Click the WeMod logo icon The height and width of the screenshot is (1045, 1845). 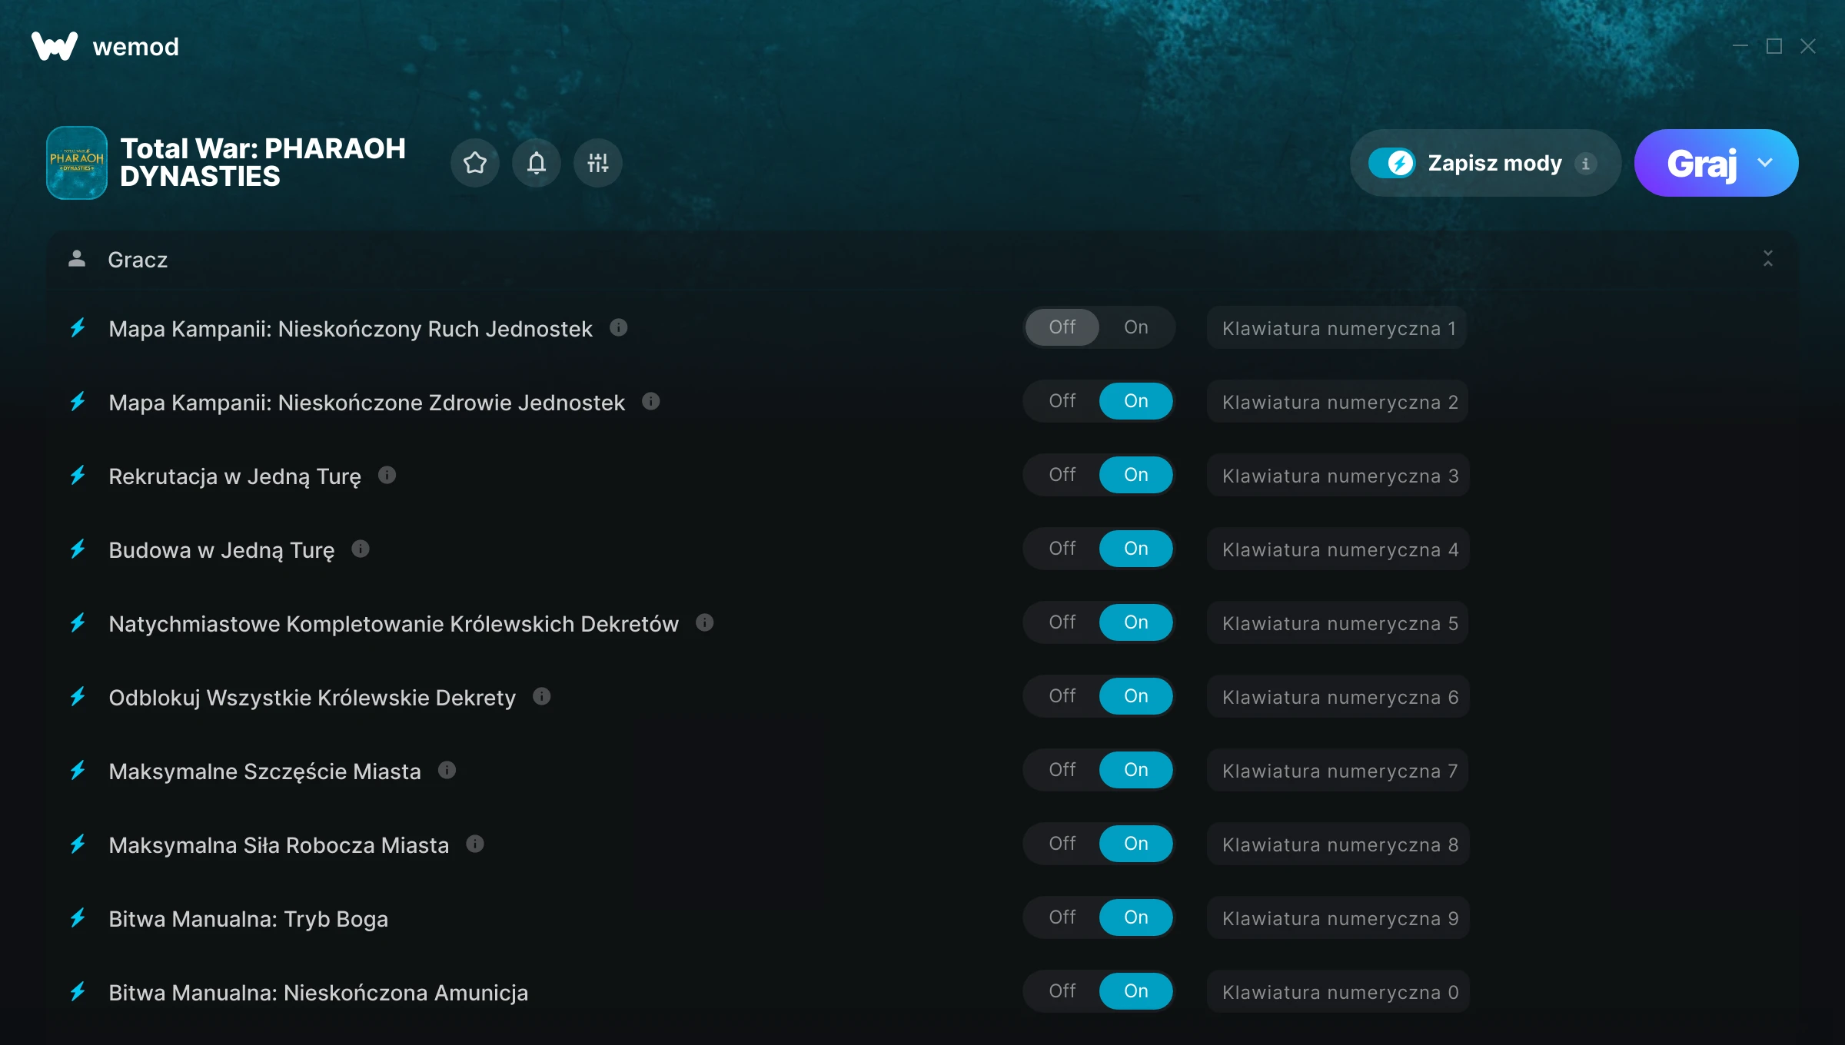(x=54, y=46)
